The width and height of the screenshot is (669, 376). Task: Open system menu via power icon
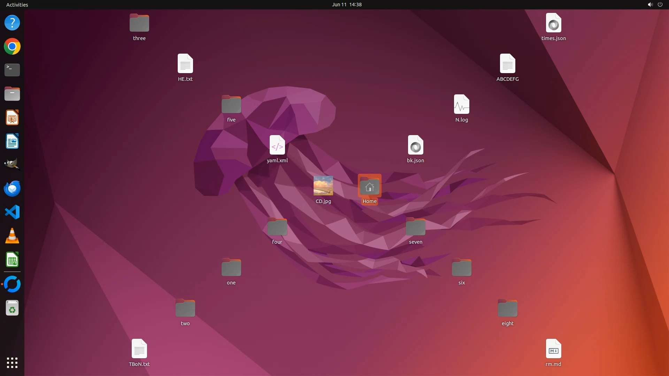(x=660, y=5)
